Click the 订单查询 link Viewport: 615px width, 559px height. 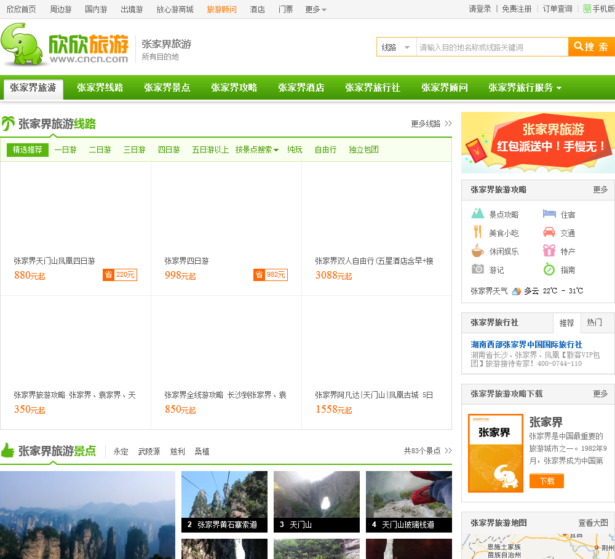point(557,9)
